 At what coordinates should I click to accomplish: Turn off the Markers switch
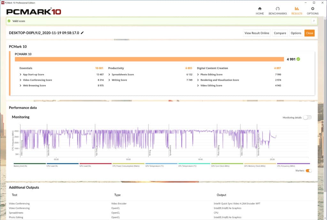(309, 171)
